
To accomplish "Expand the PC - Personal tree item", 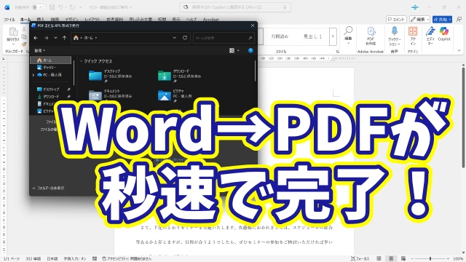I will [x=33, y=75].
